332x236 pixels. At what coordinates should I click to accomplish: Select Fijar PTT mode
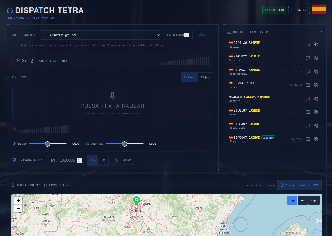tap(205, 77)
